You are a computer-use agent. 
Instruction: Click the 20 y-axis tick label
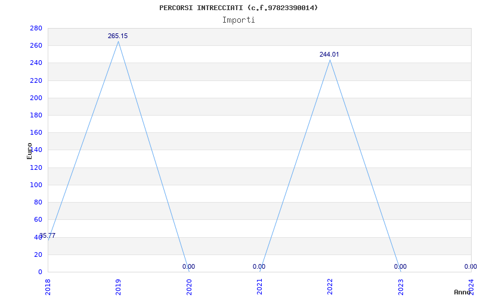pos(38,254)
